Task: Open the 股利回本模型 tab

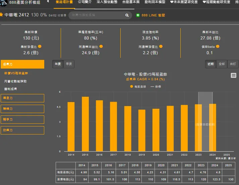Action: point(155,2)
